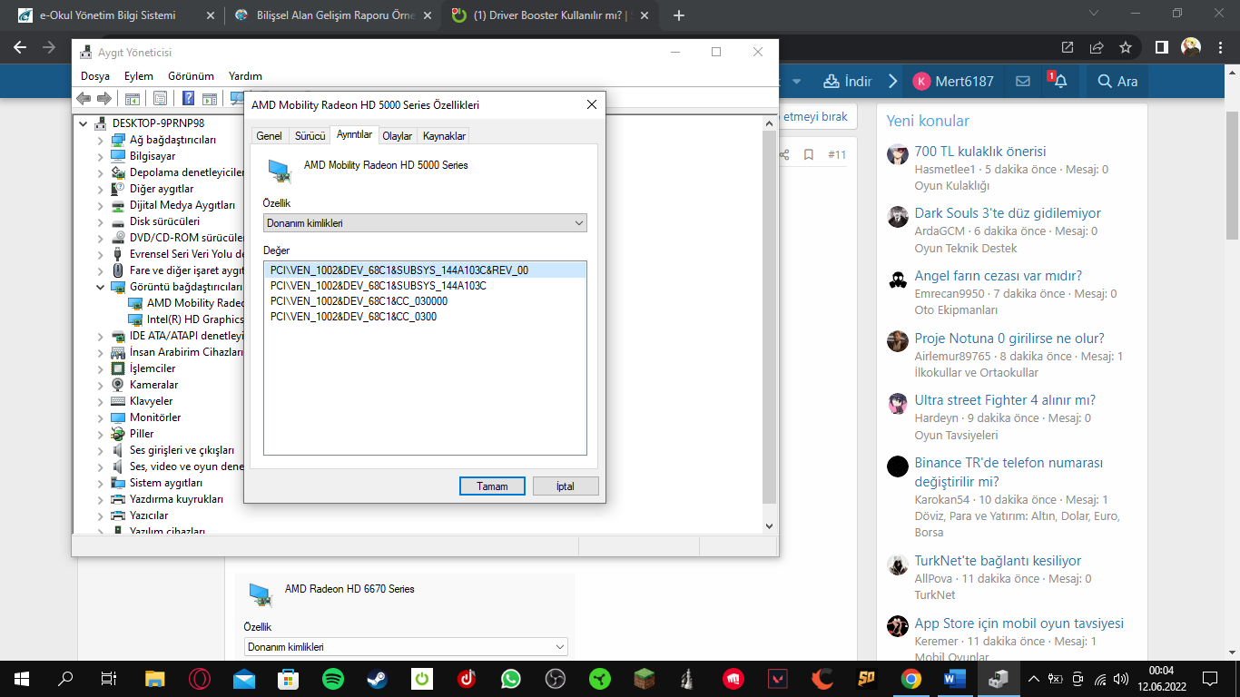Open a new Chrome tab with plus button
Image resolution: width=1240 pixels, height=697 pixels.
(x=679, y=15)
